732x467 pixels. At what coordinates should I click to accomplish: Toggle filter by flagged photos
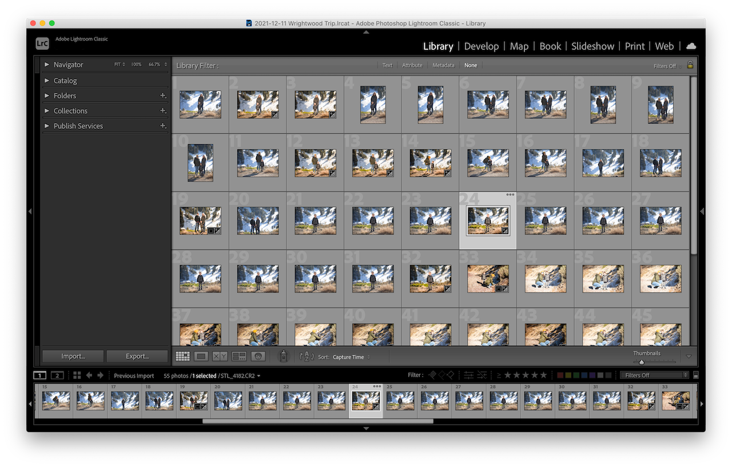click(x=433, y=375)
